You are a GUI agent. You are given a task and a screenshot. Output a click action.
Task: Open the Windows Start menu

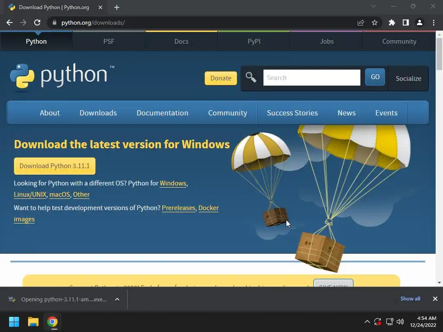coord(14,322)
